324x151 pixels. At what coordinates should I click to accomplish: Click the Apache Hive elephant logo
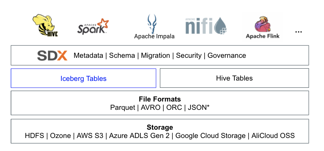click(x=45, y=26)
